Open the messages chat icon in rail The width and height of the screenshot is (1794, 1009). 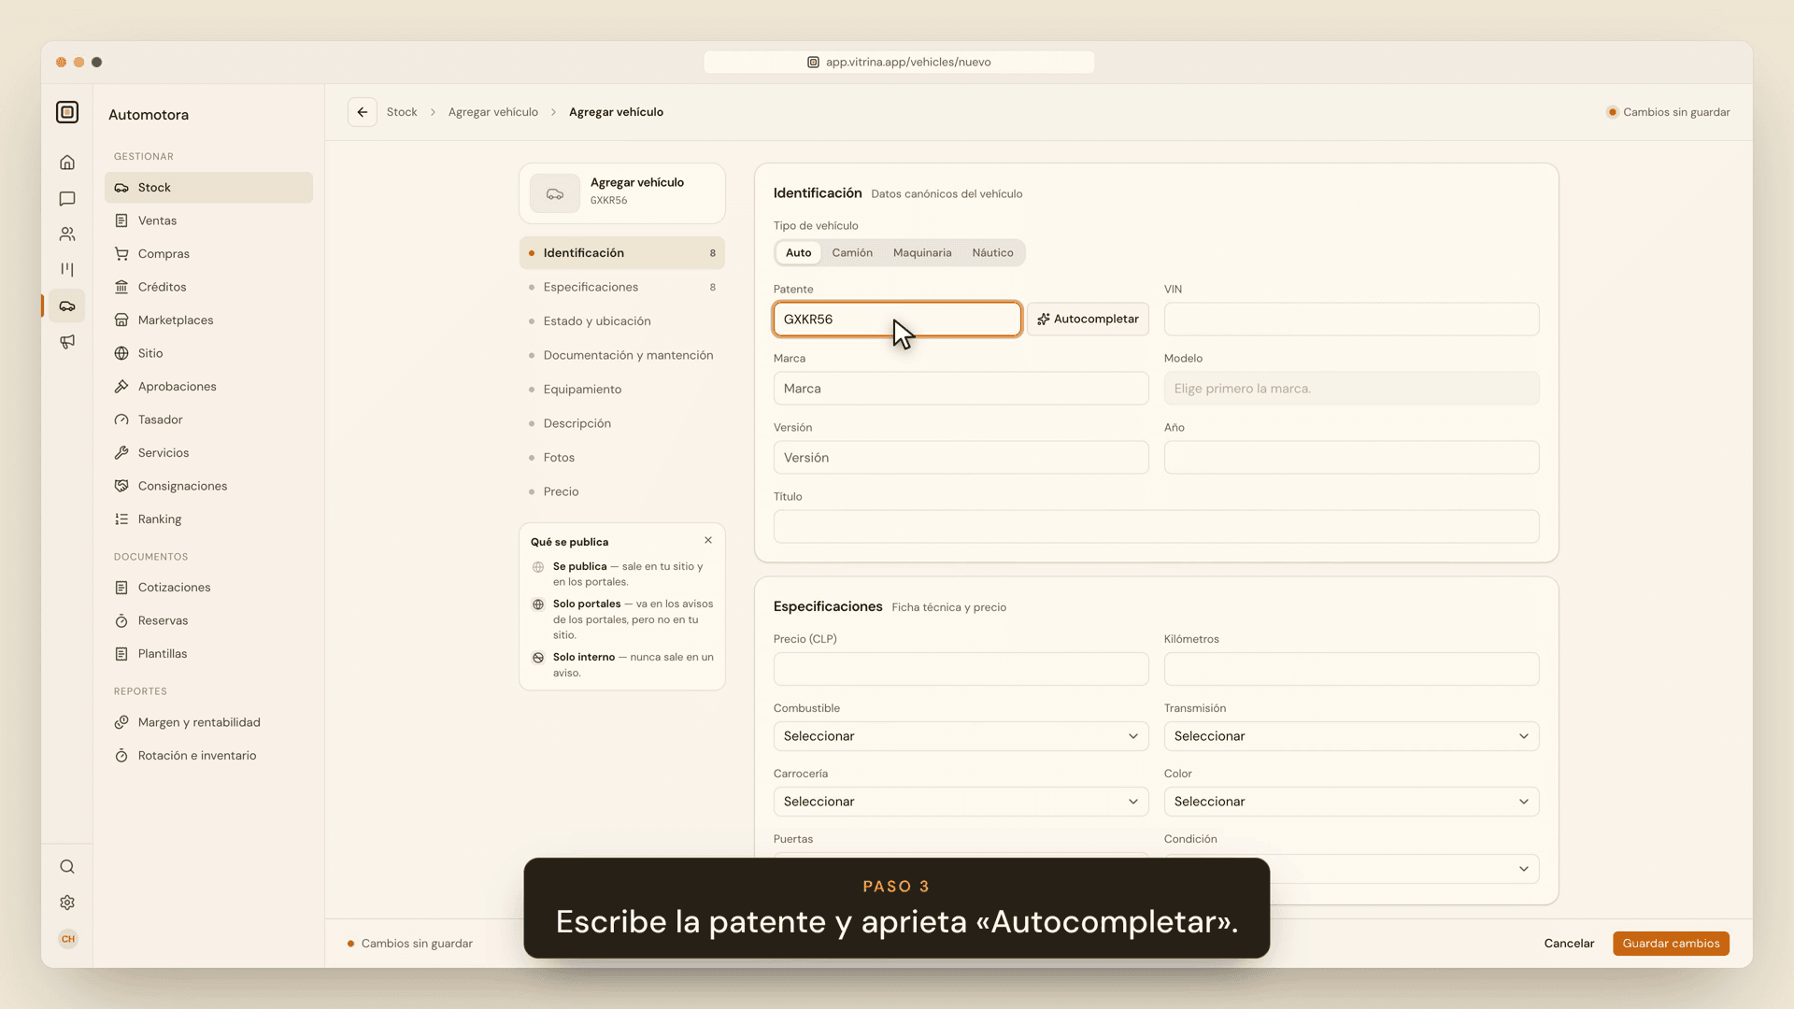tap(67, 198)
